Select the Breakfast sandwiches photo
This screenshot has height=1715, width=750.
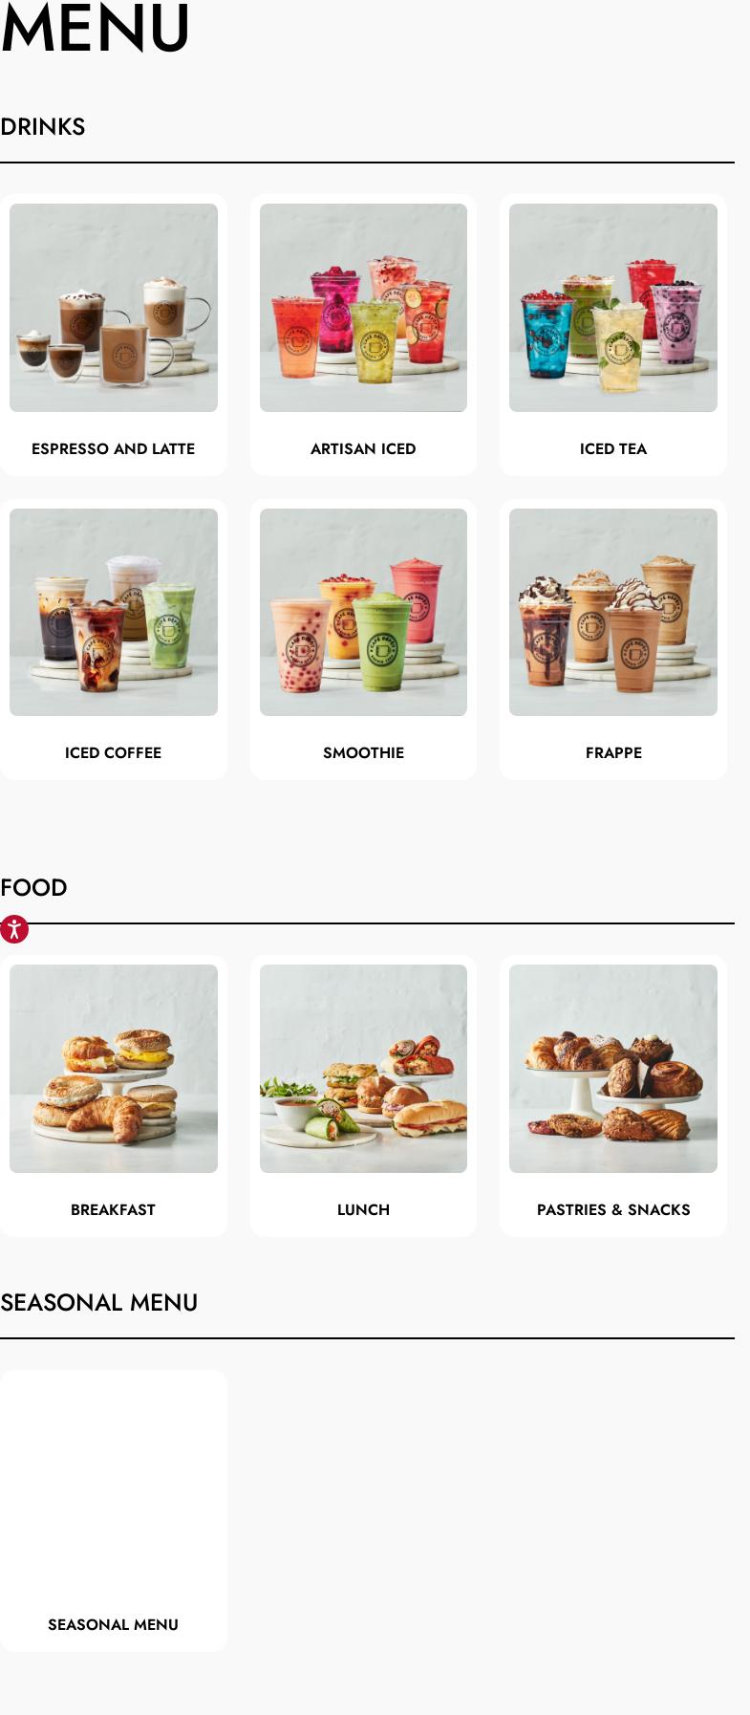tap(114, 1069)
